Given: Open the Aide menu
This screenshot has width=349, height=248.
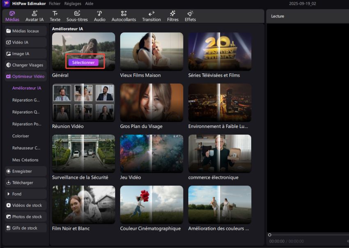Looking at the screenshot, I should pos(89,4).
